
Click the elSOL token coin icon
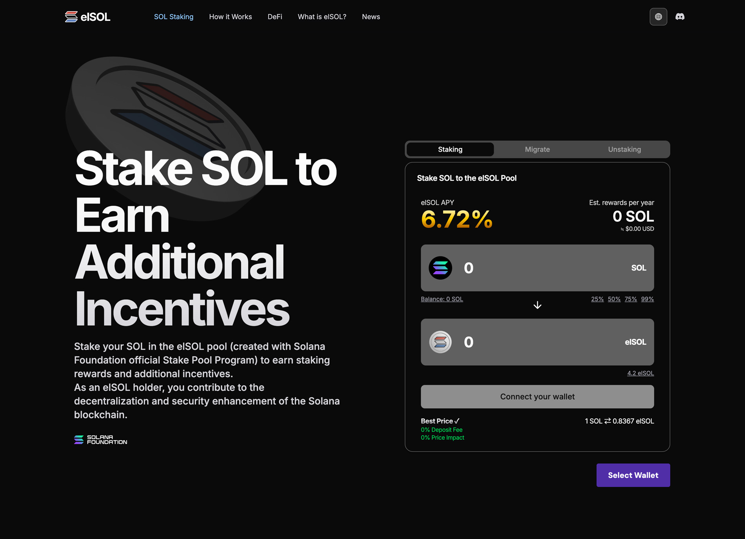click(x=440, y=342)
